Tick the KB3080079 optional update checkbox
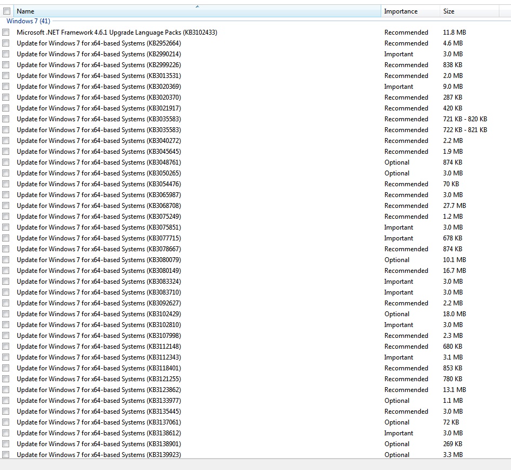The image size is (511, 470). tap(5, 260)
